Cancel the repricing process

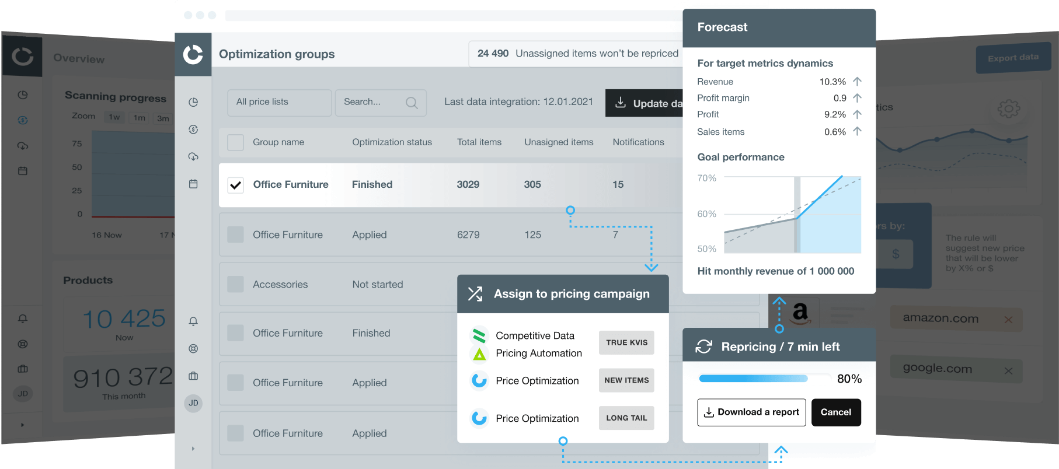click(836, 412)
